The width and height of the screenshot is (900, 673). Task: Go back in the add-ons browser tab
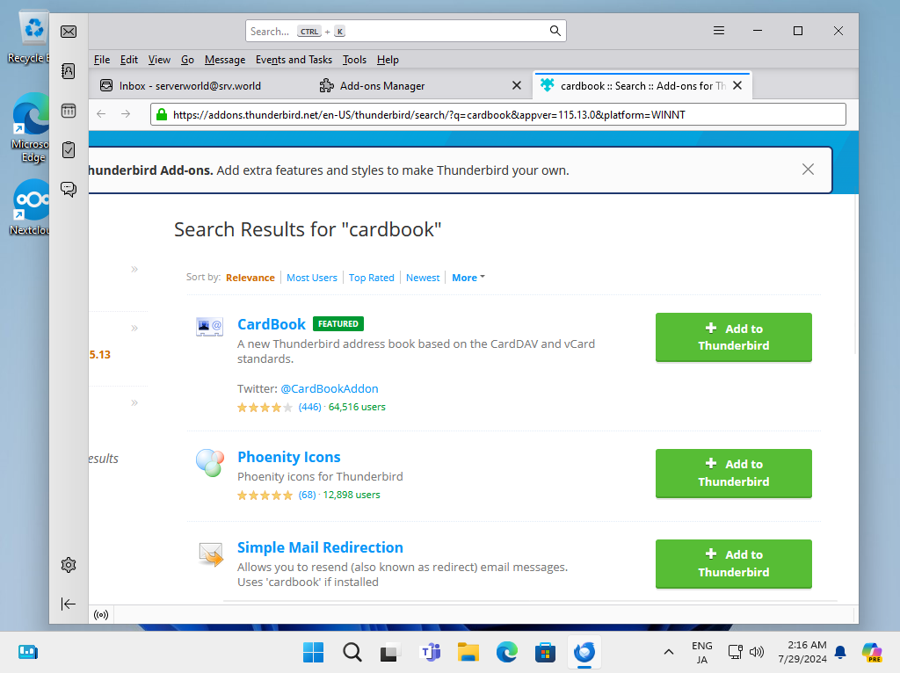[102, 114]
